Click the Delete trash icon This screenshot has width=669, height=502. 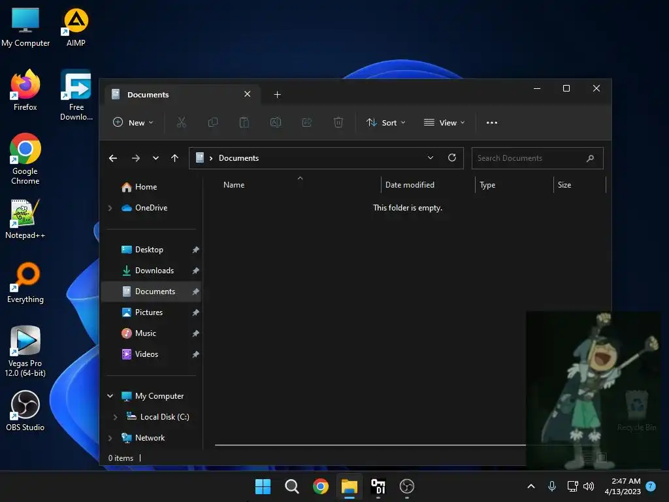click(x=338, y=122)
